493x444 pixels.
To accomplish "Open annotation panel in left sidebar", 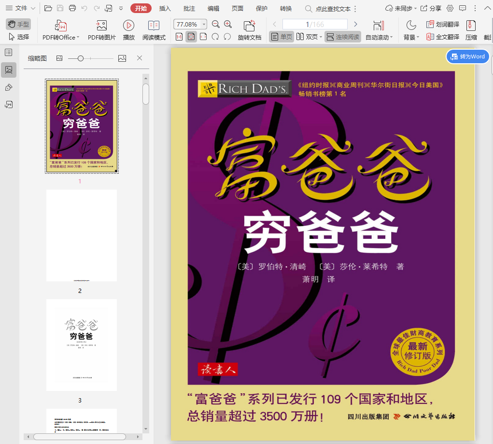I will point(9,87).
